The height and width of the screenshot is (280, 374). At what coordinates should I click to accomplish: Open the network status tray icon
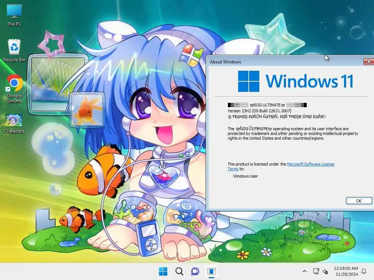(316, 271)
